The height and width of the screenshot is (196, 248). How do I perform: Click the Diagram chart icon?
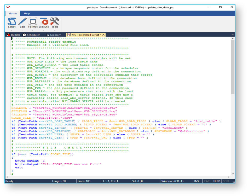coord(48,35)
